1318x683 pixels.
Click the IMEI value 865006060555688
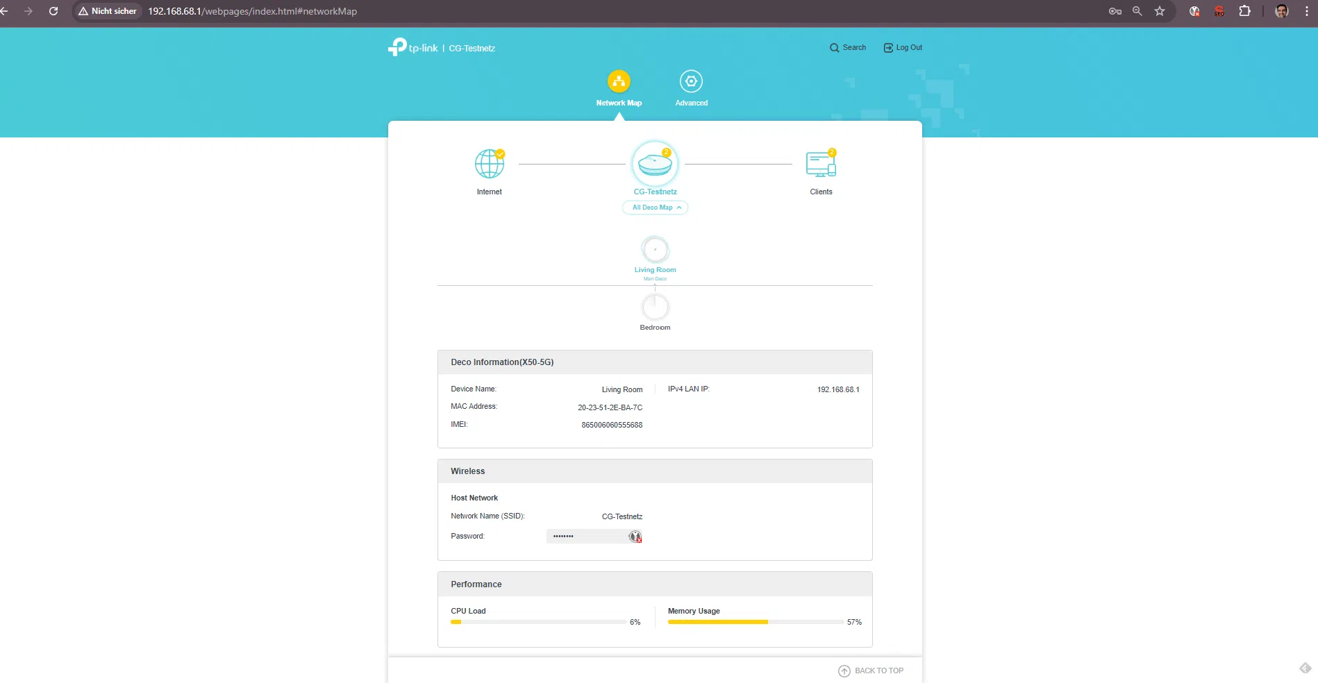(612, 425)
